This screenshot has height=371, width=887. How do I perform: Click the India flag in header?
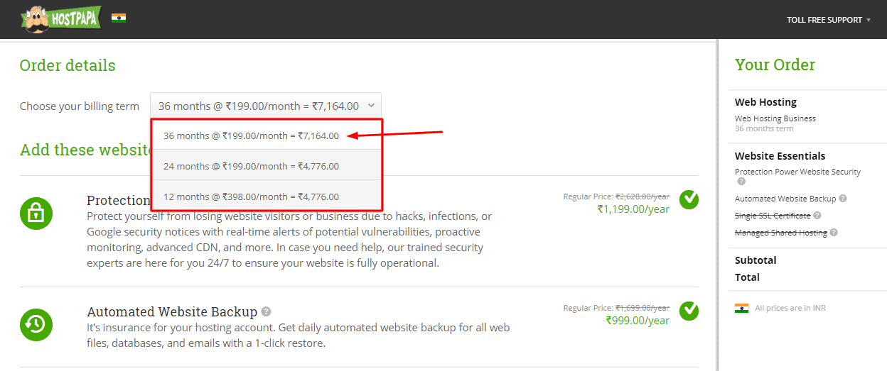tap(119, 18)
